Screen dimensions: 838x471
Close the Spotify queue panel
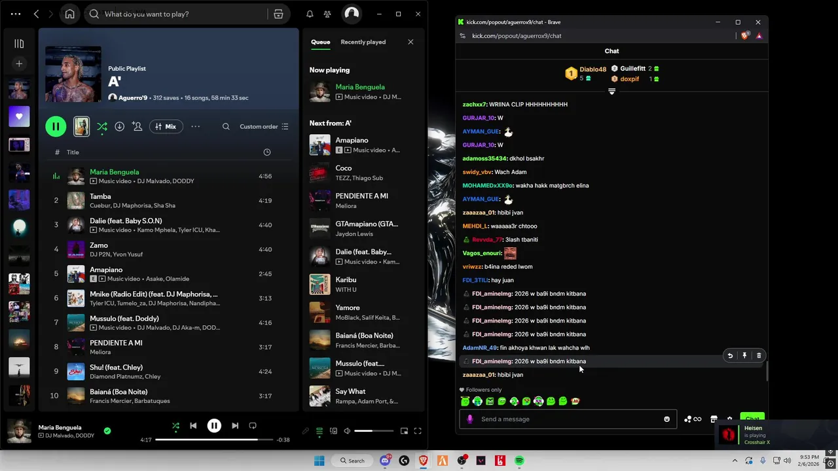click(x=410, y=42)
